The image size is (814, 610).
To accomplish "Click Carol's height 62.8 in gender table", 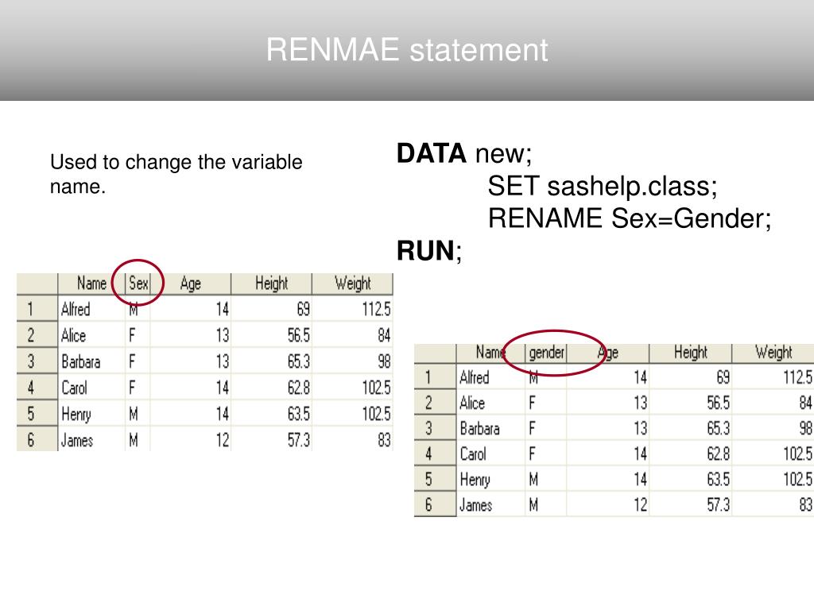I will point(719,454).
